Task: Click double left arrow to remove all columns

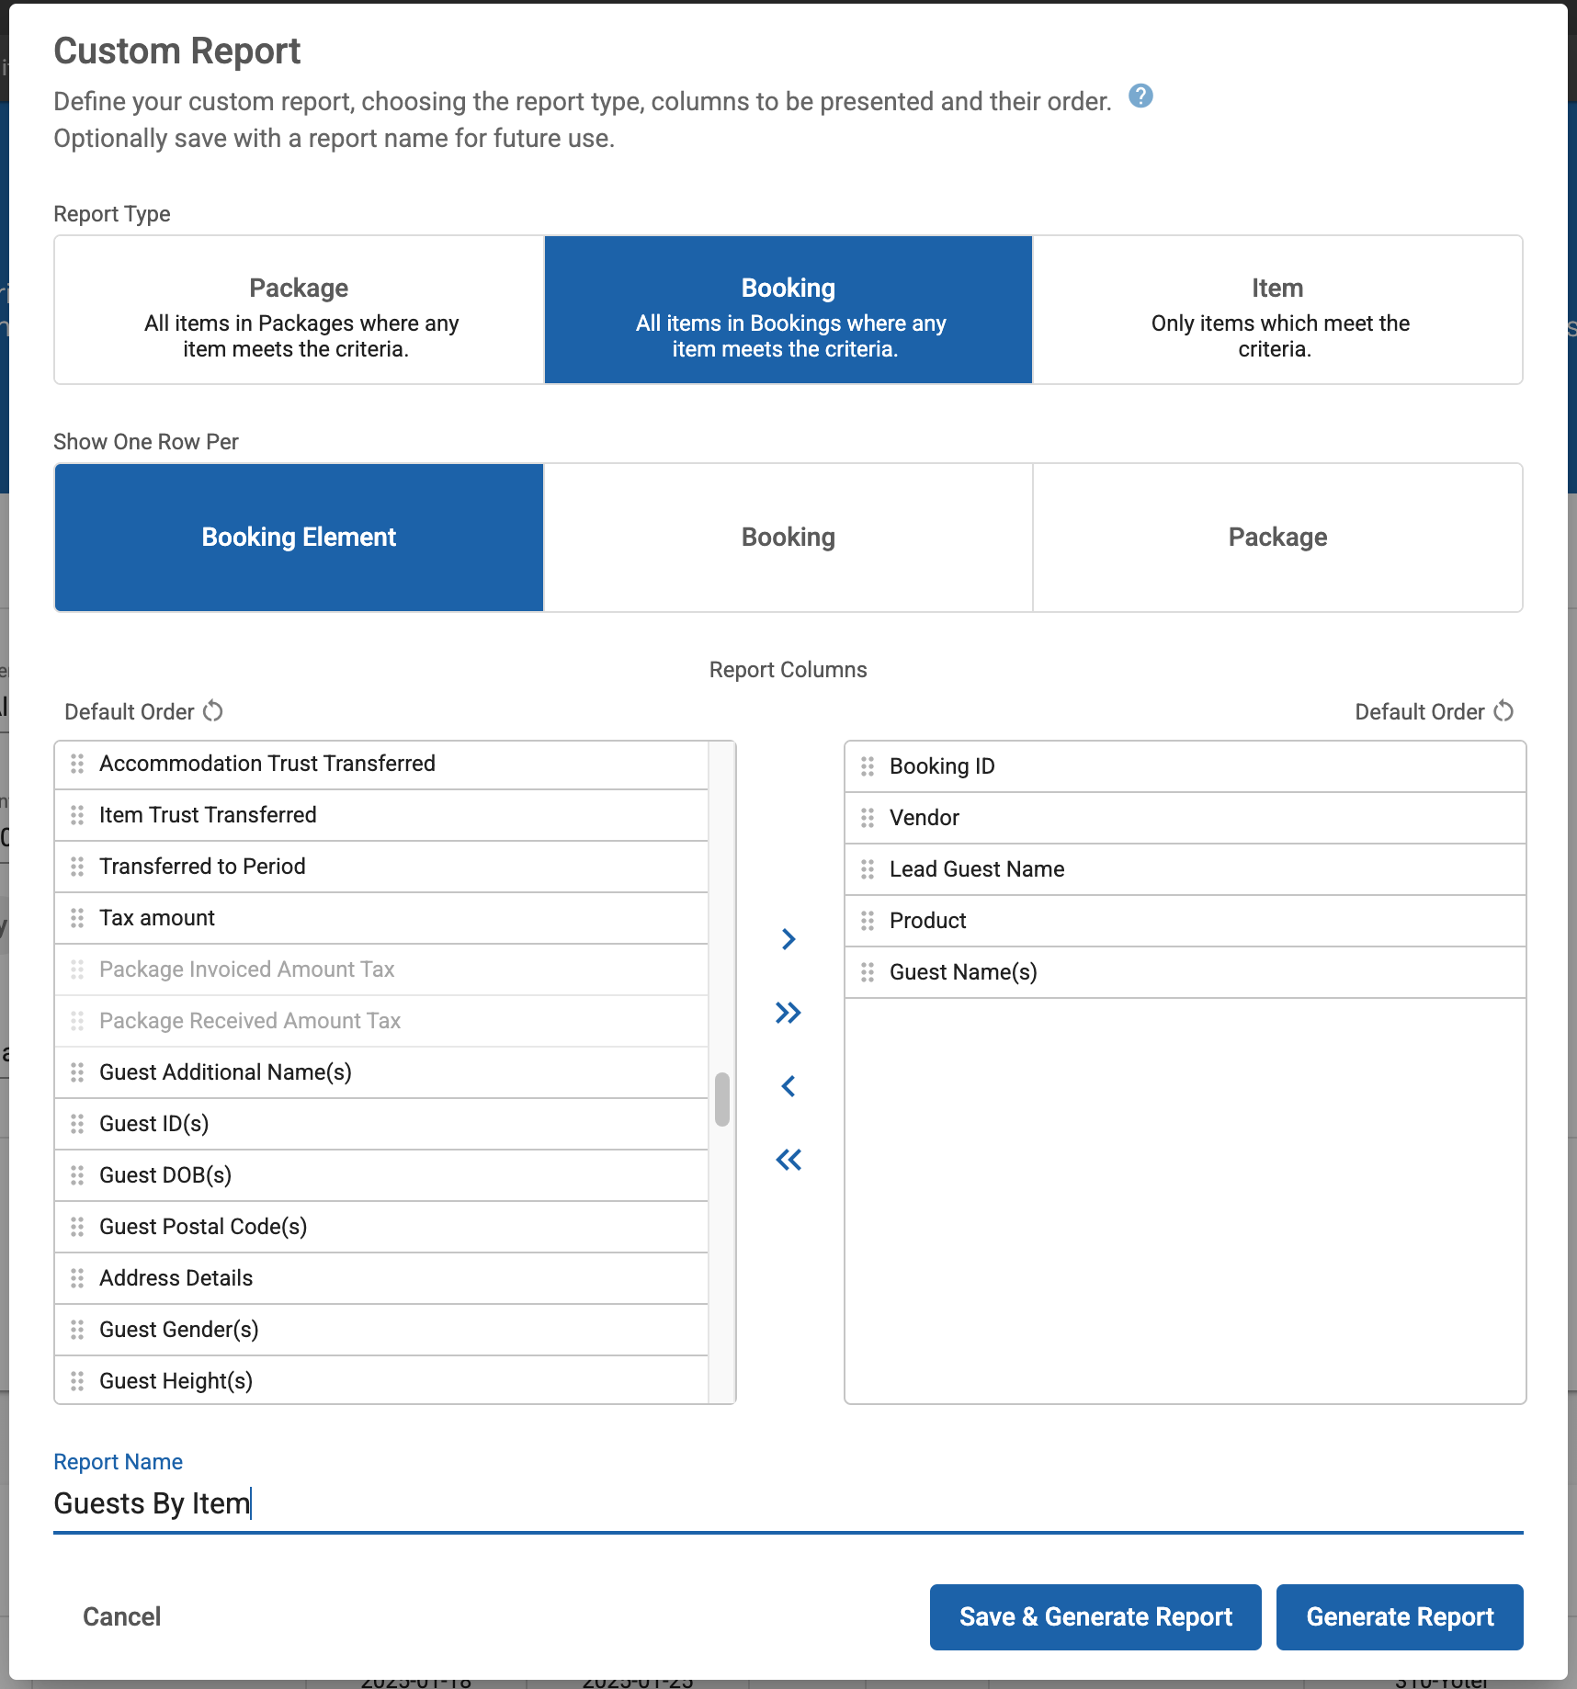Action: click(x=788, y=1160)
